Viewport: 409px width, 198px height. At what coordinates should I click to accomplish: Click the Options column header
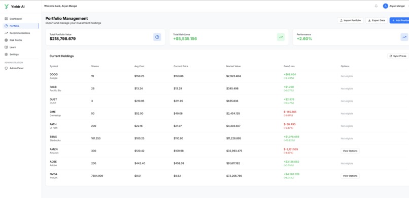pos(345,66)
